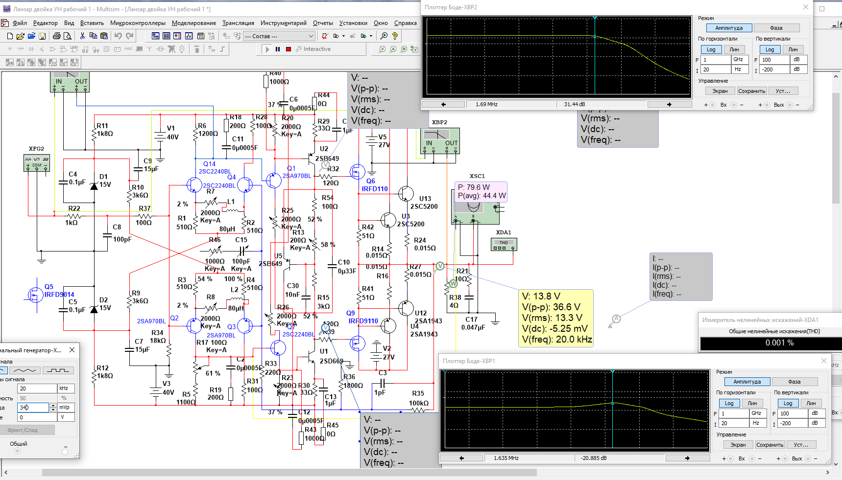Pause the running simulation

tap(278, 49)
